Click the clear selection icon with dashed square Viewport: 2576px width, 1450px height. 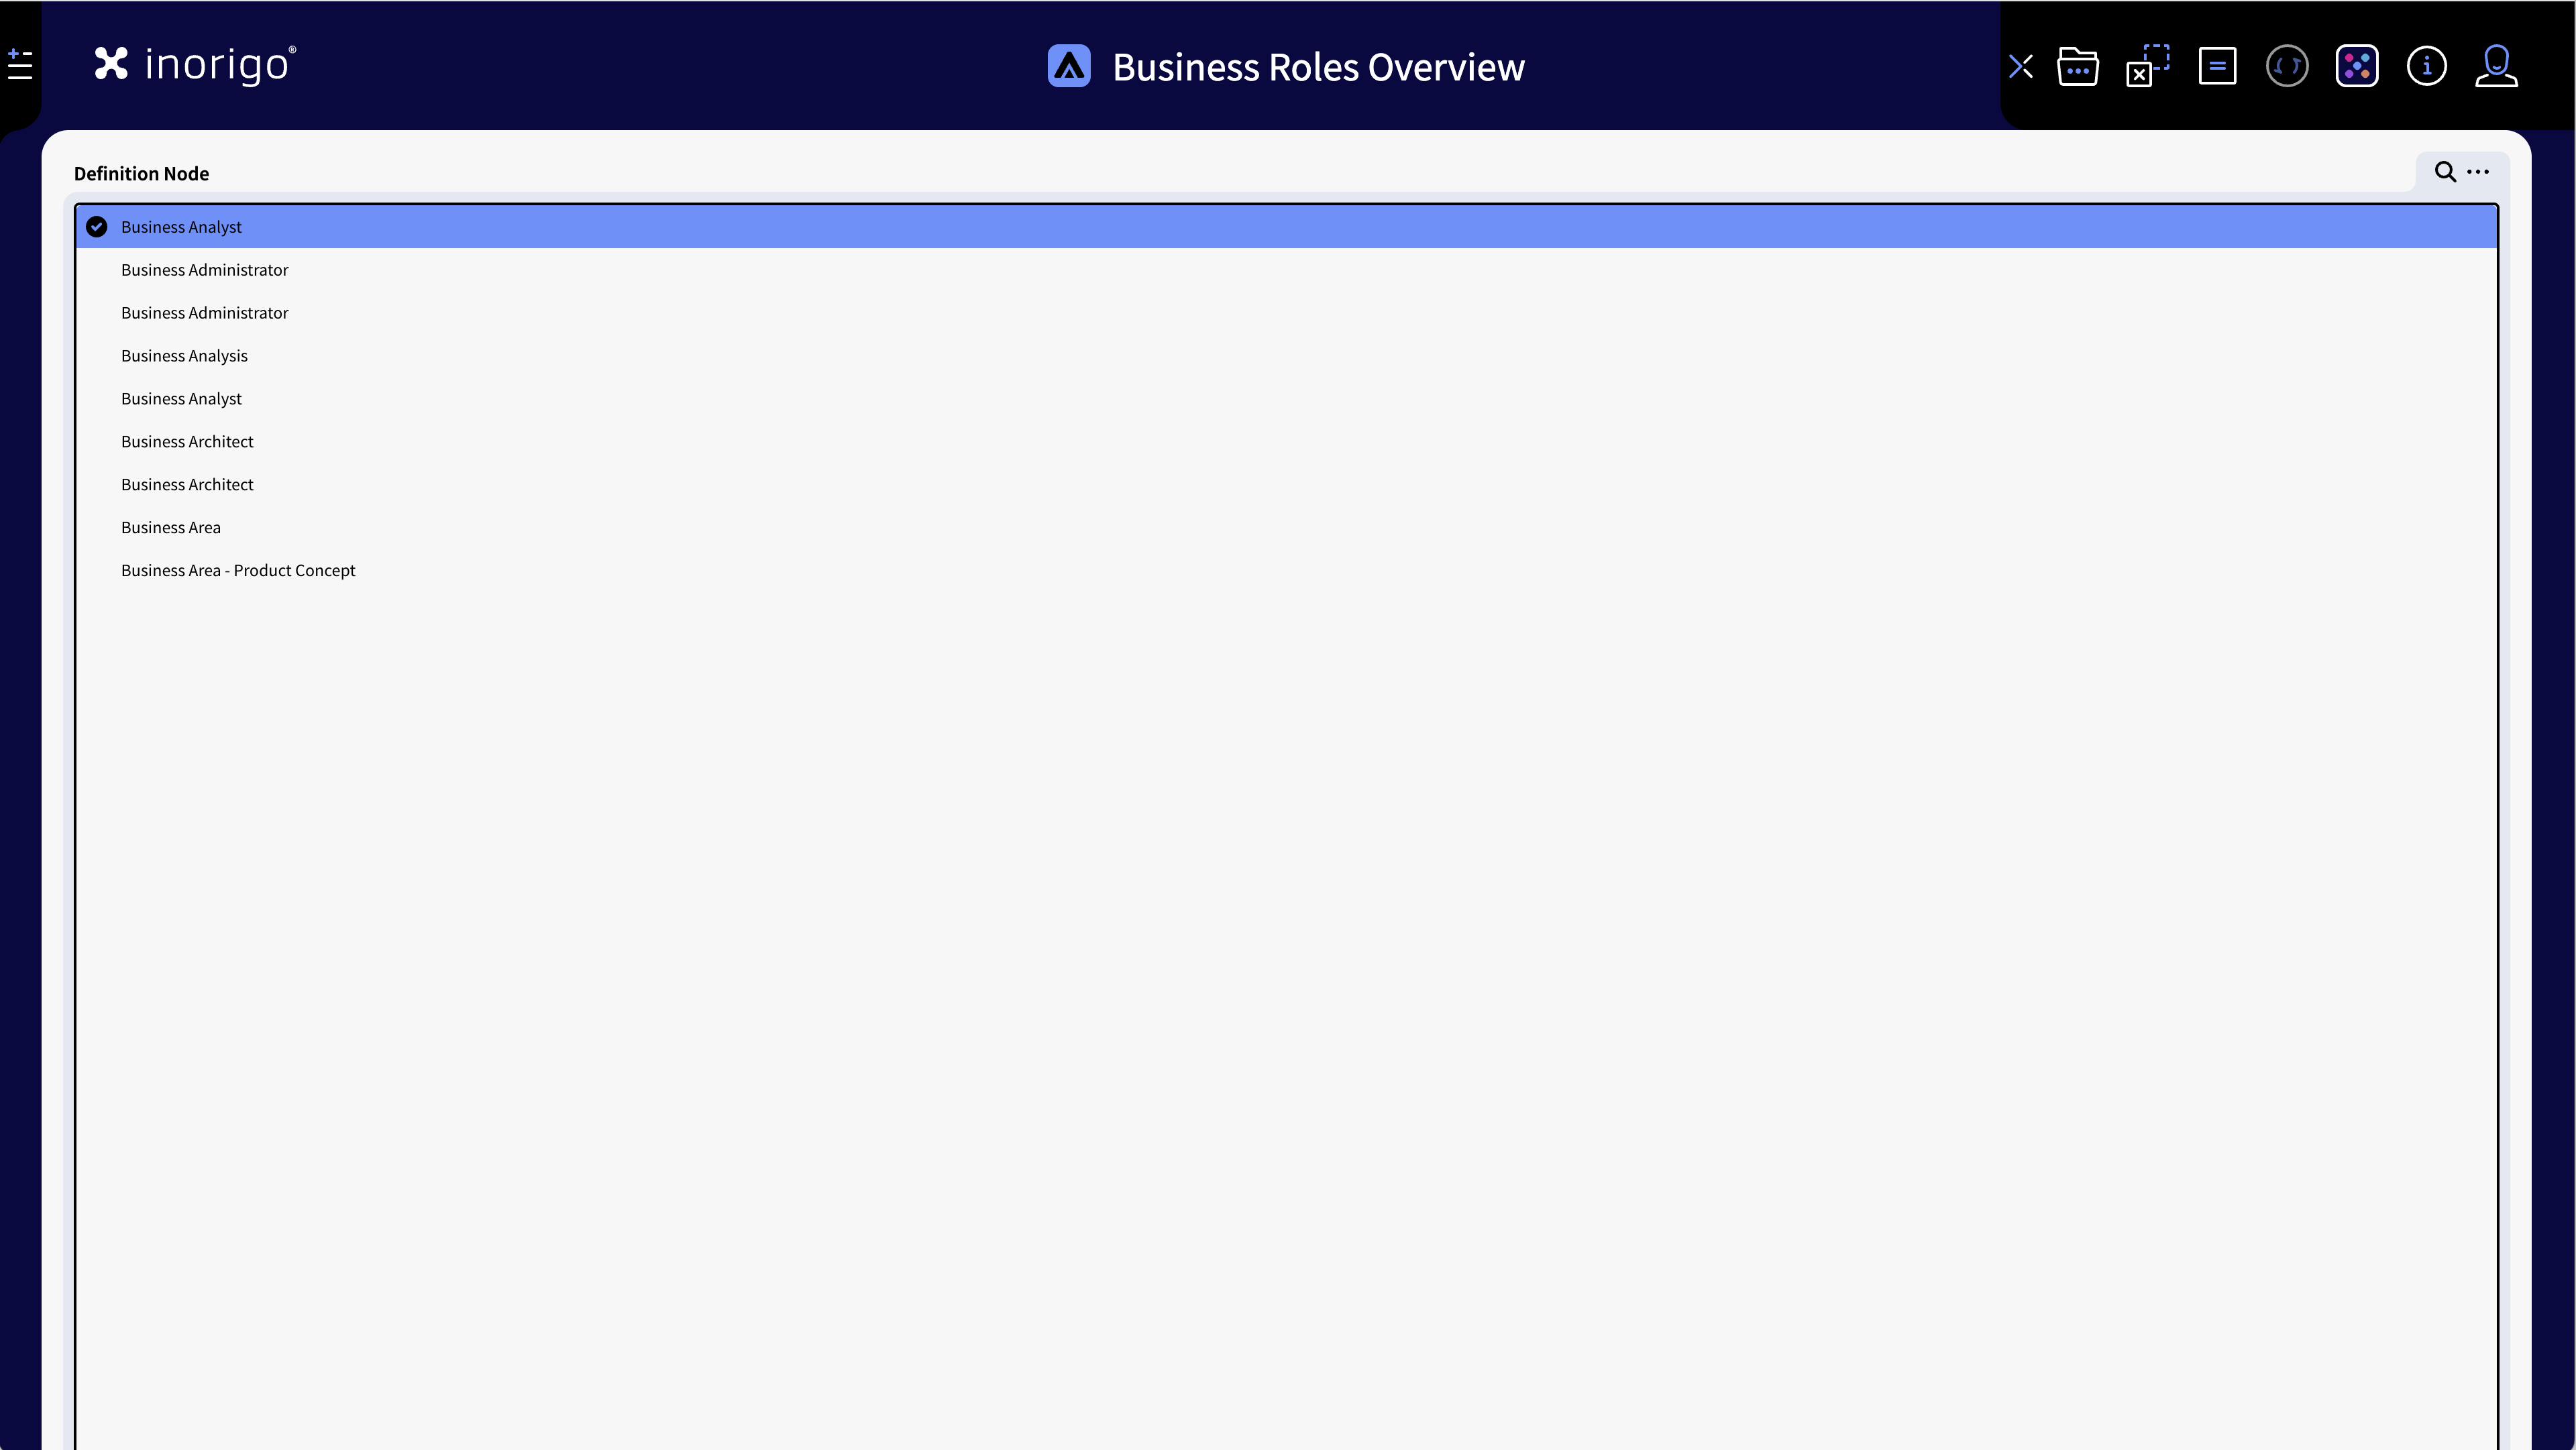[2147, 67]
